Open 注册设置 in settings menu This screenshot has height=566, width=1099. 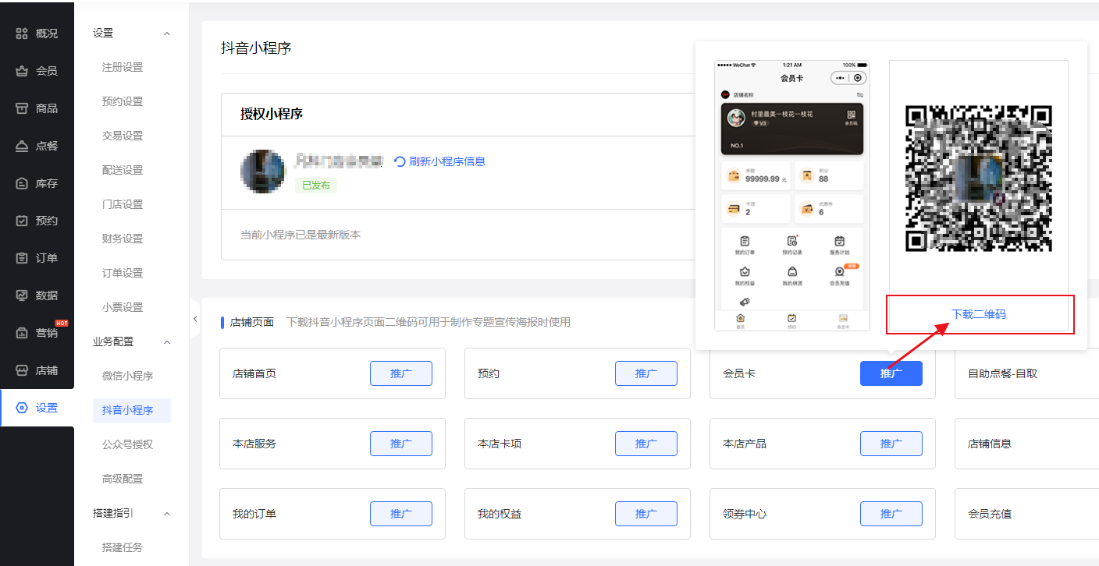[123, 67]
